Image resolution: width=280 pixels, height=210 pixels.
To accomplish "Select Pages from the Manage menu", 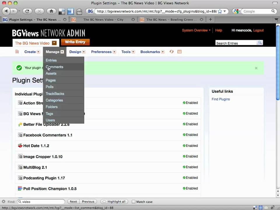I will (x=63, y=80).
